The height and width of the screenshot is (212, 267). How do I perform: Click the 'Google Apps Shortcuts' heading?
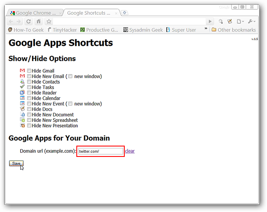[x=61, y=43]
